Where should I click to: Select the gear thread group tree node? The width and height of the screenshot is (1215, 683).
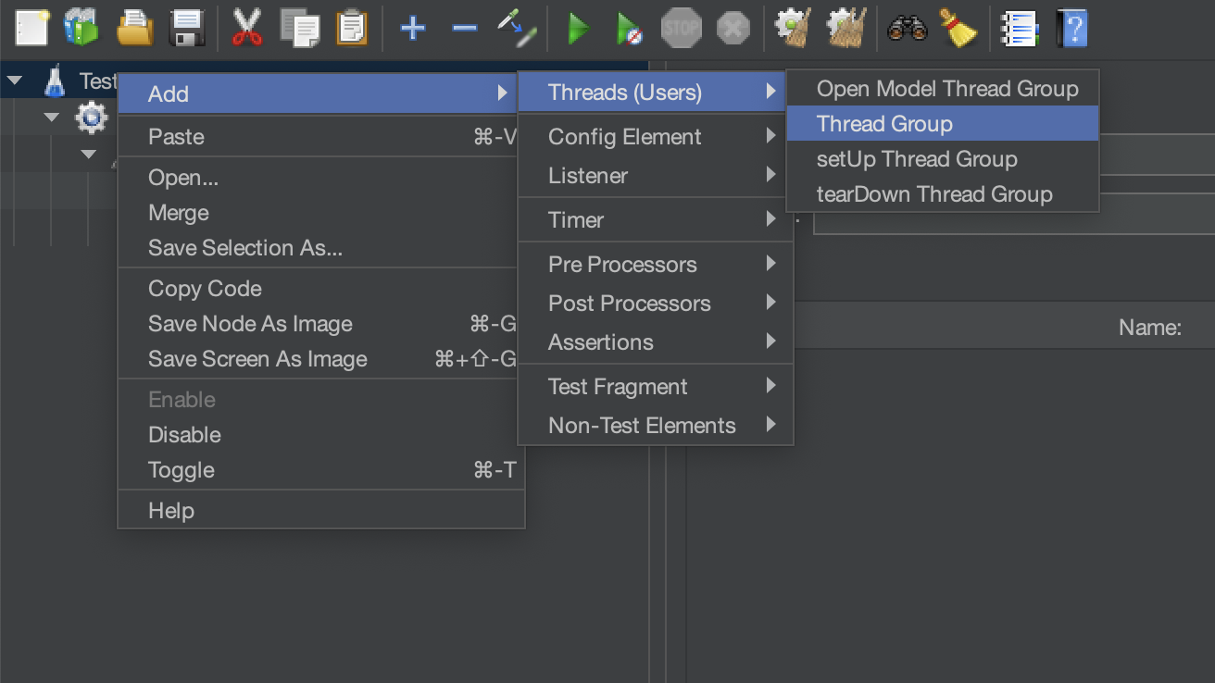click(x=91, y=118)
